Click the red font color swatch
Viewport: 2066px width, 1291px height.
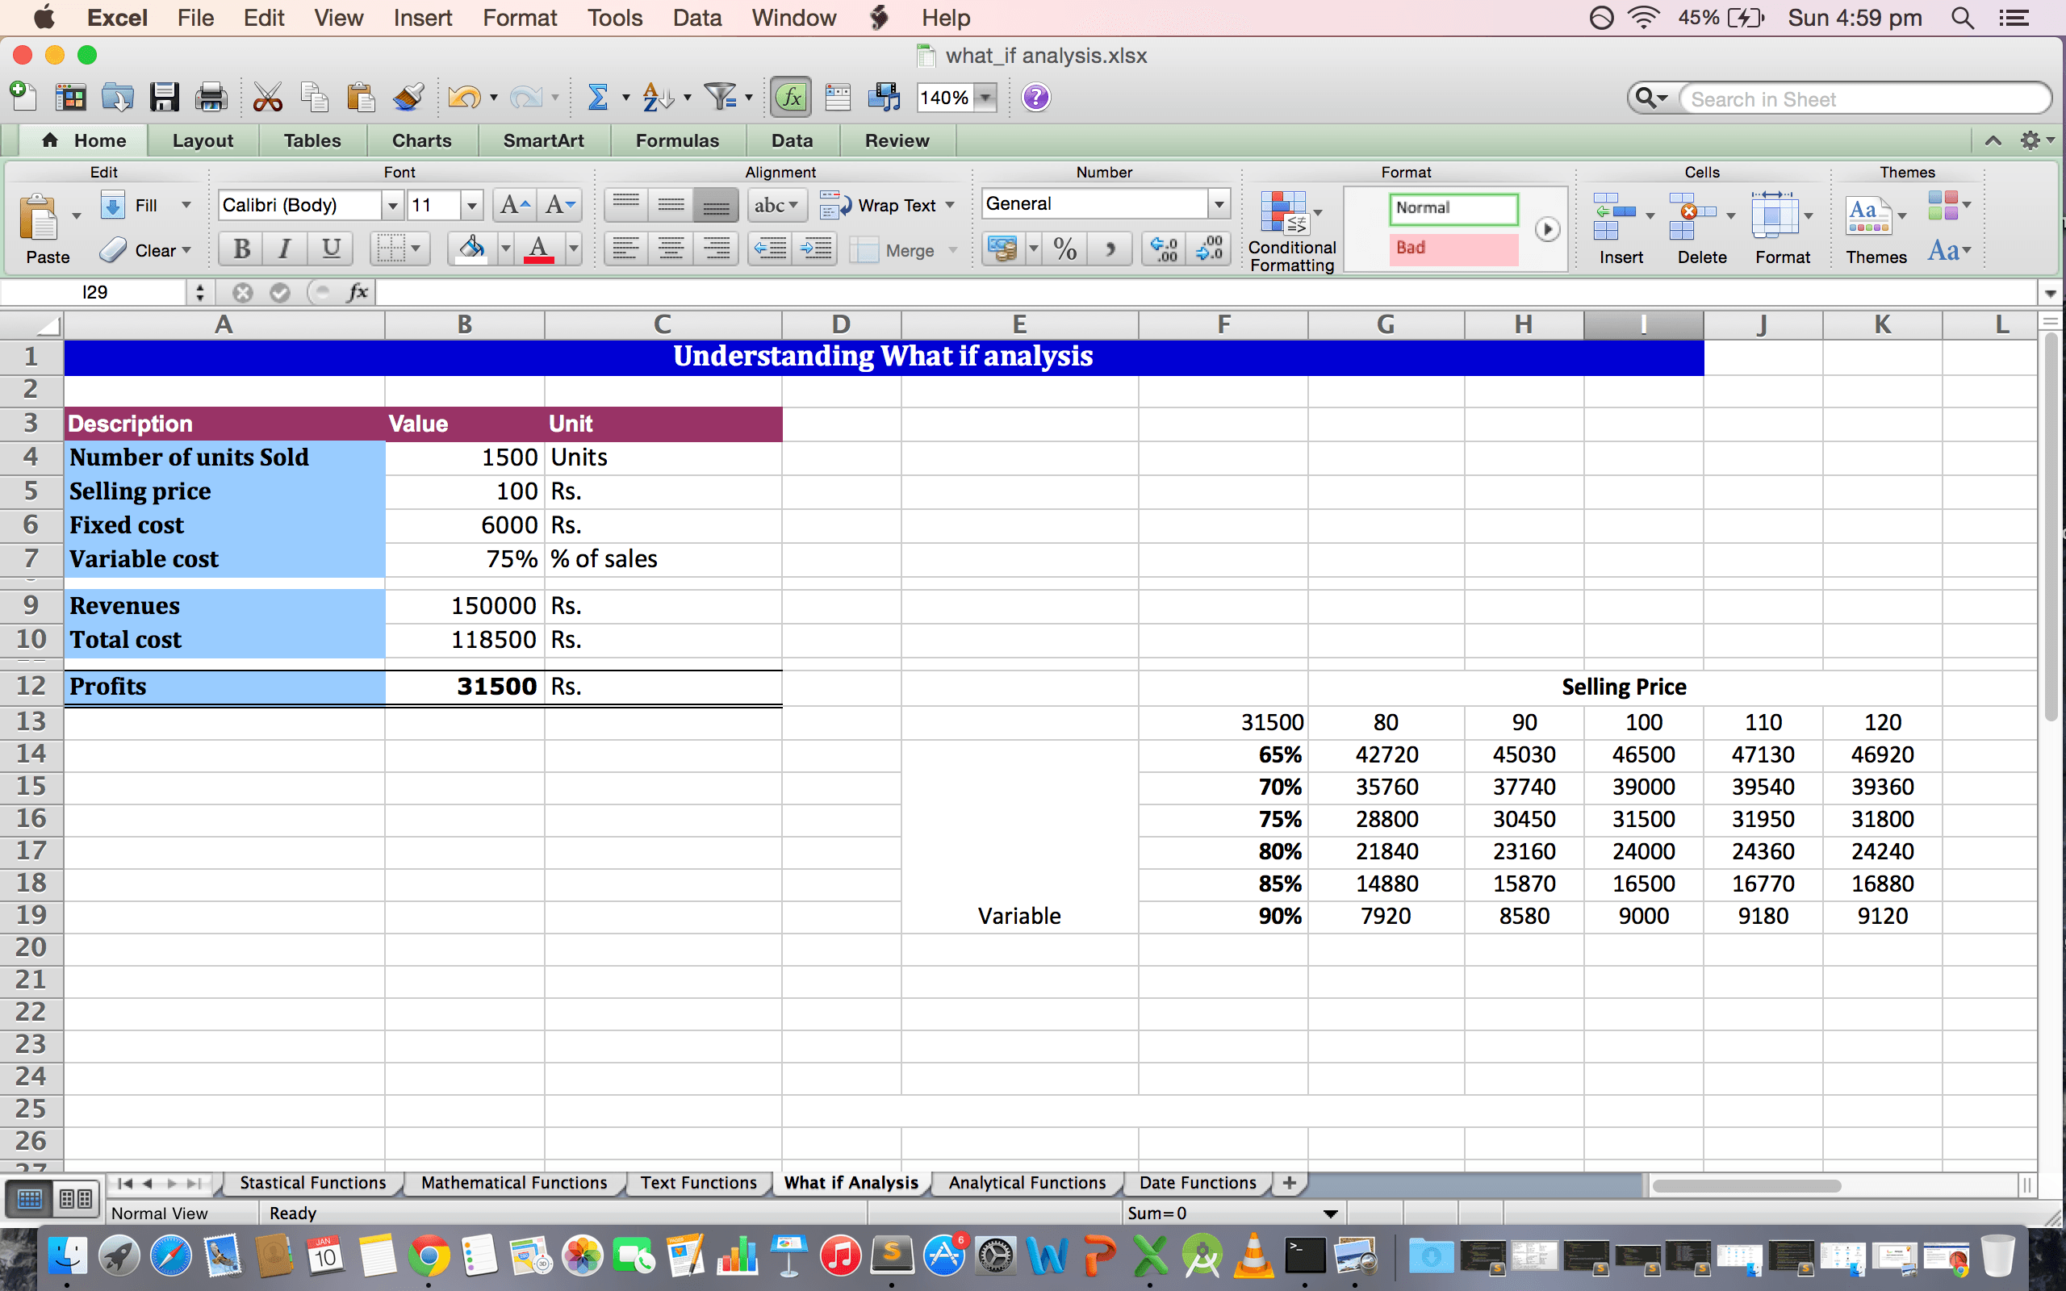[537, 249]
